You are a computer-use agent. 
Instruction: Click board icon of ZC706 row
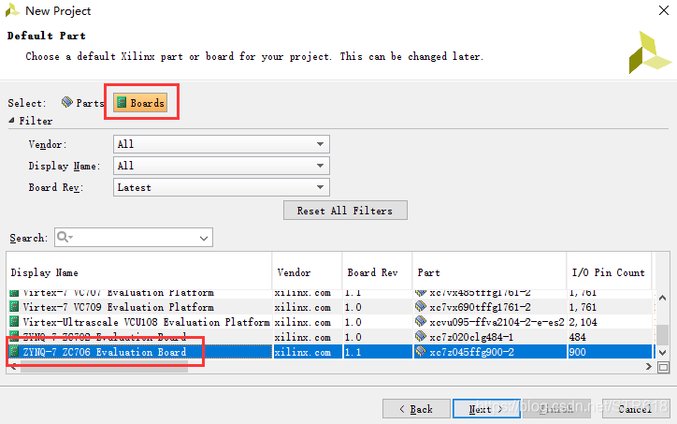pyautogui.click(x=14, y=352)
